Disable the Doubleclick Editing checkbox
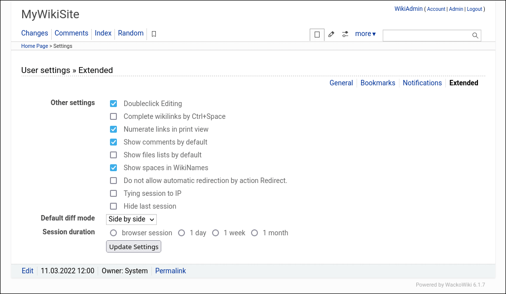The height and width of the screenshot is (294, 506). tap(113, 104)
